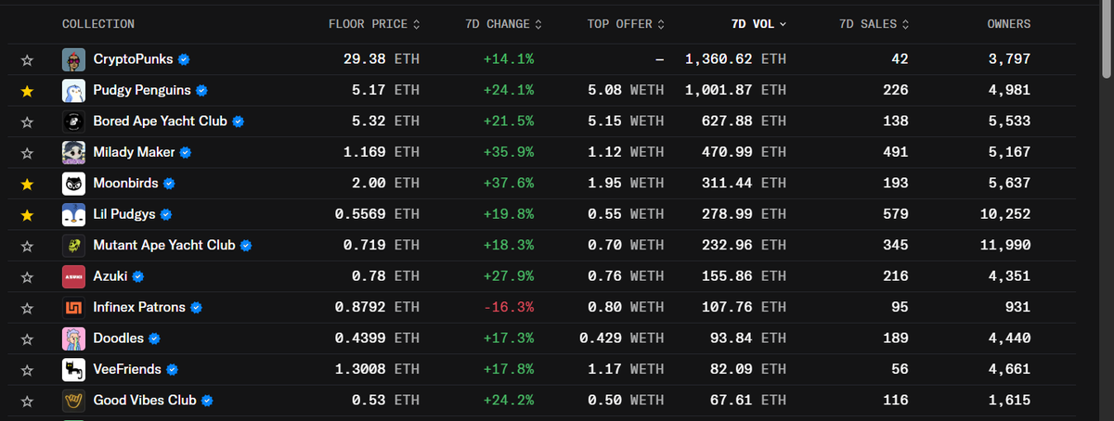The height and width of the screenshot is (421, 1114).
Task: Star the Infinex Patrons collection
Action: click(x=27, y=308)
